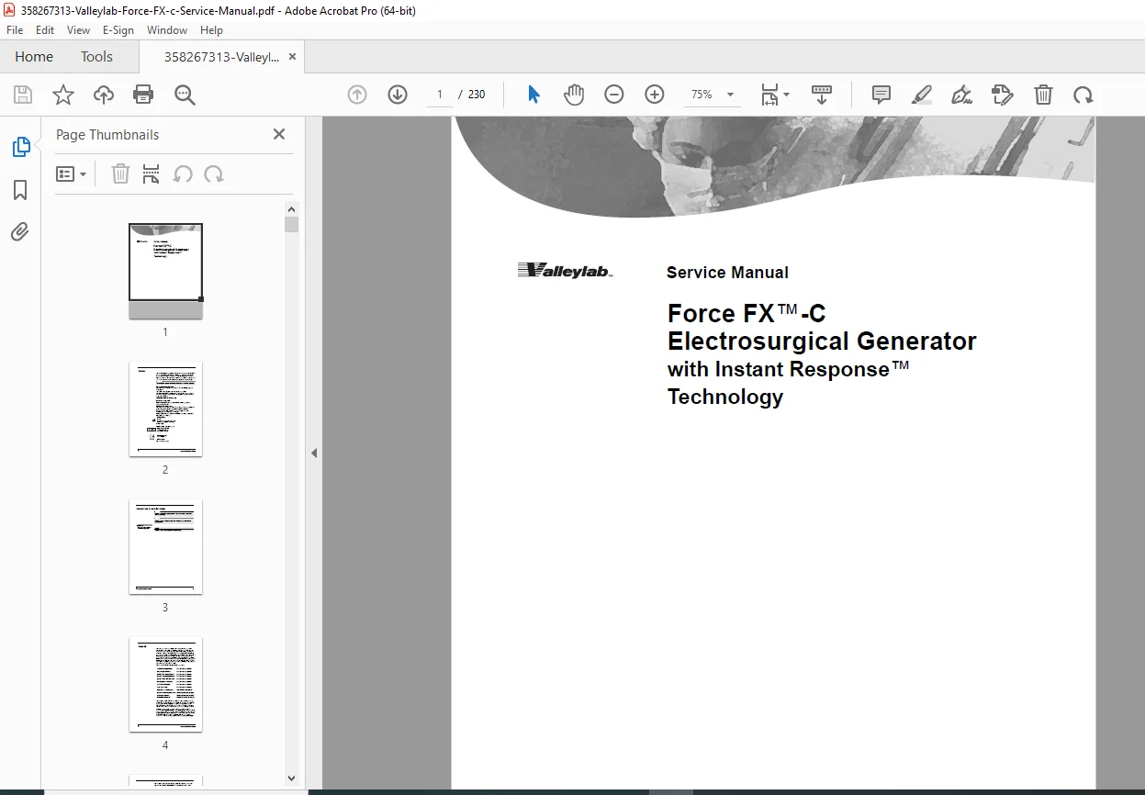
Task: Select page 2 thumbnail
Action: (x=165, y=409)
